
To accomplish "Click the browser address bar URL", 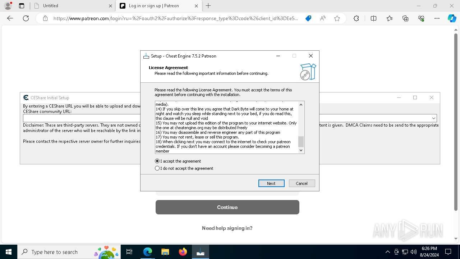I will pyautogui.click(x=175, y=18).
